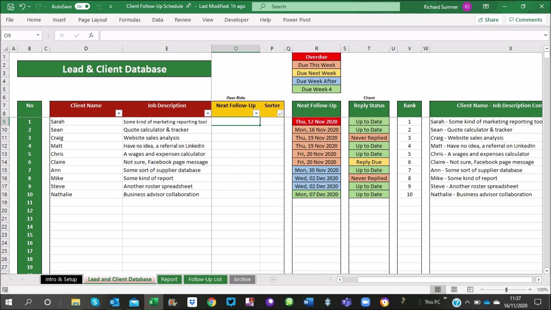551x310 pixels.
Task: Open the Customize Quick Access Toolbar dropdown
Action: click(111, 6)
